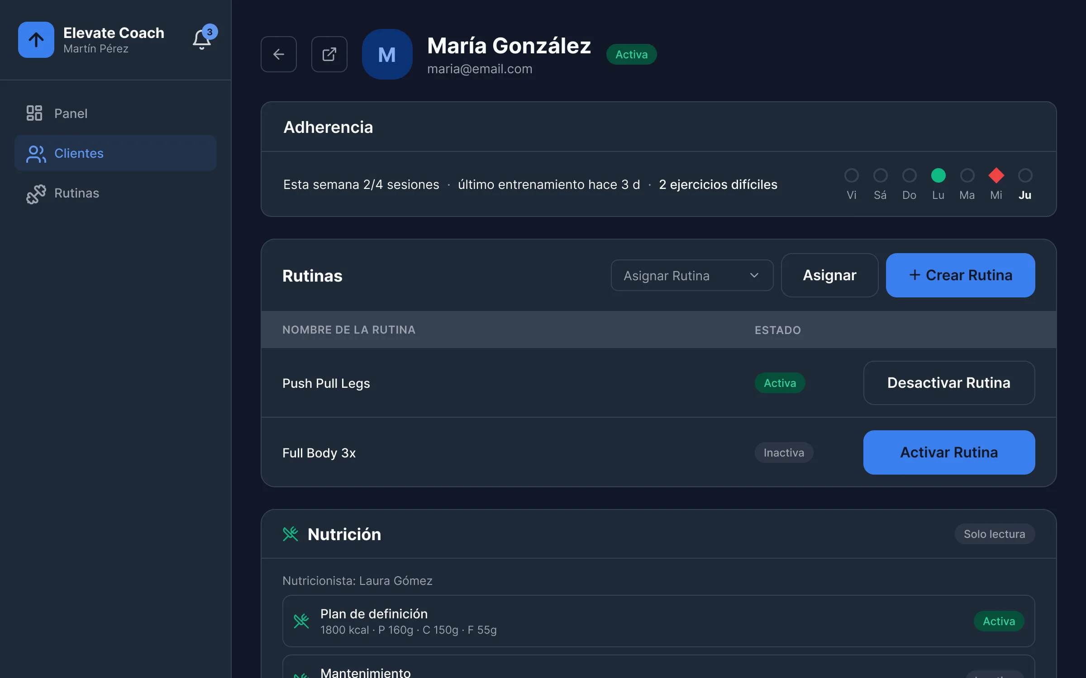Viewport: 1086px width, 678px height.
Task: Click Activar Rutina for Full Body 3x
Action: [x=949, y=452]
